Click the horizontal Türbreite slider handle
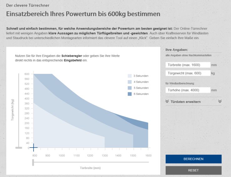This screenshot has height=177, width=231. pyautogui.click(x=33, y=162)
